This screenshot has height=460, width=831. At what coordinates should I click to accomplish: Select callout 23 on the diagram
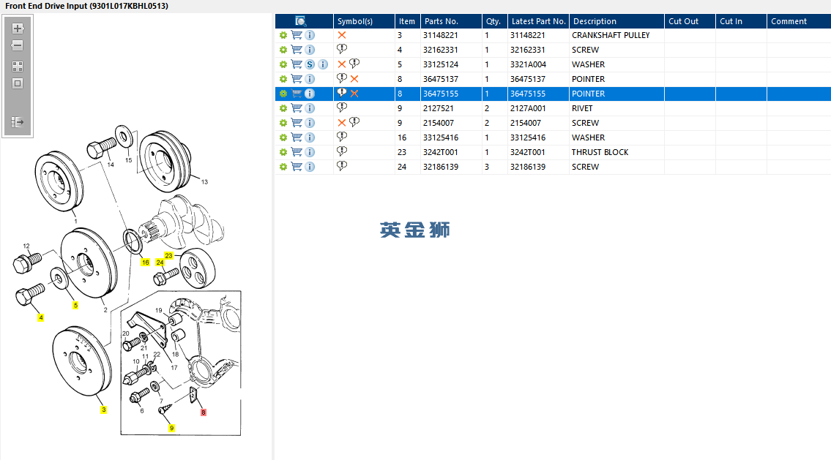pyautogui.click(x=168, y=256)
